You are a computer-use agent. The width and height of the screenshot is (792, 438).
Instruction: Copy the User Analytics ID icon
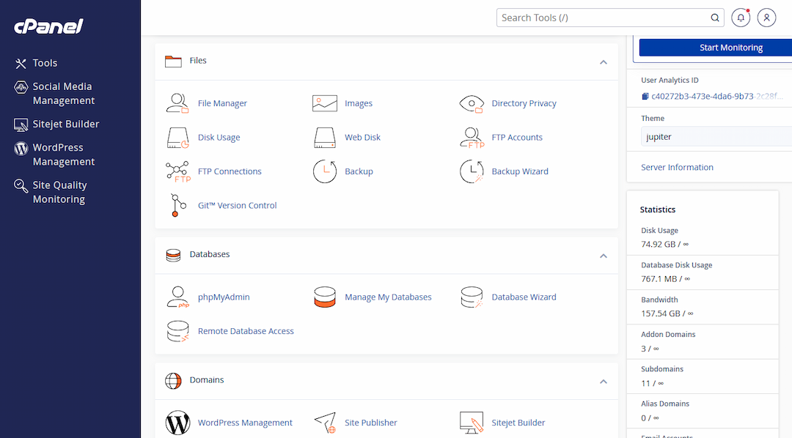click(x=645, y=97)
